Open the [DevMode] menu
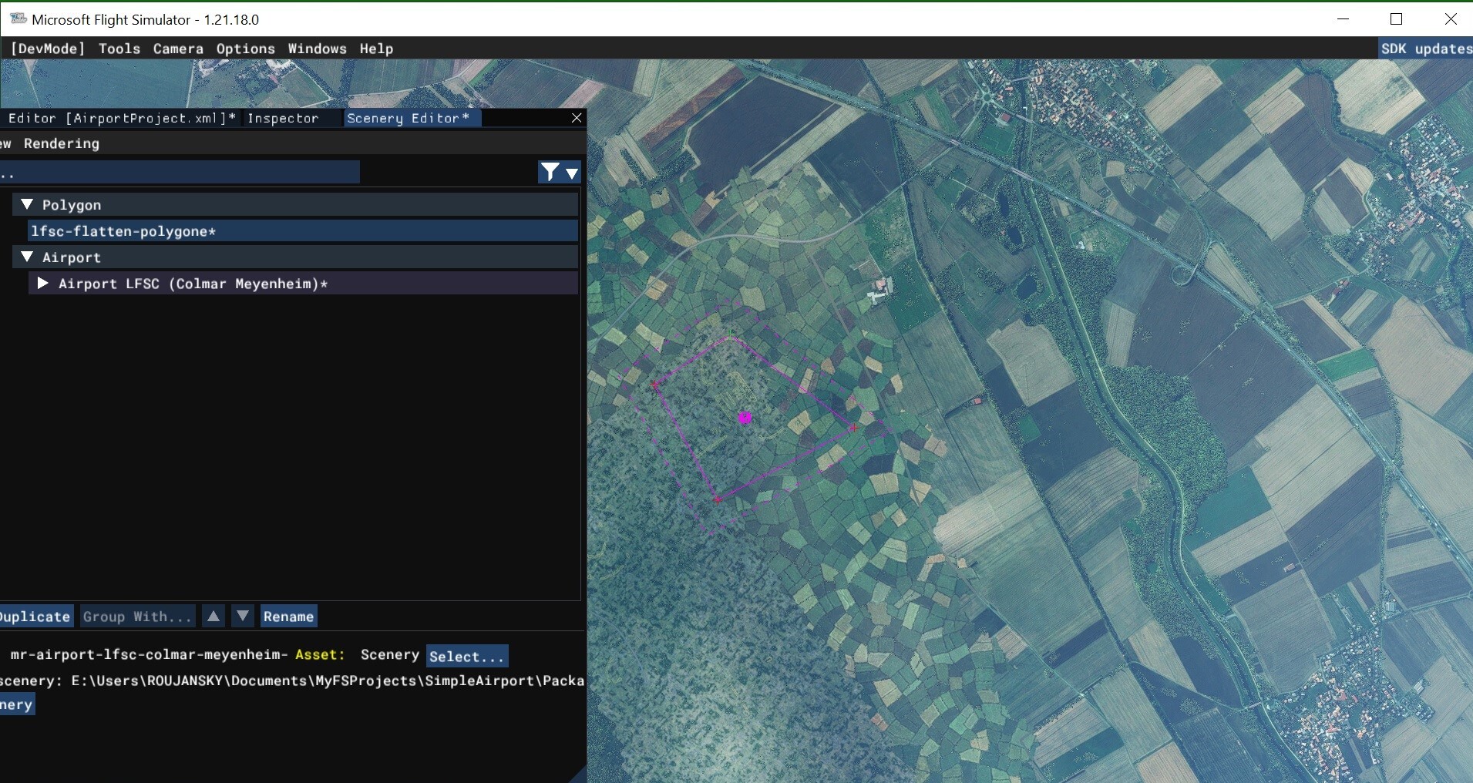 click(x=48, y=49)
